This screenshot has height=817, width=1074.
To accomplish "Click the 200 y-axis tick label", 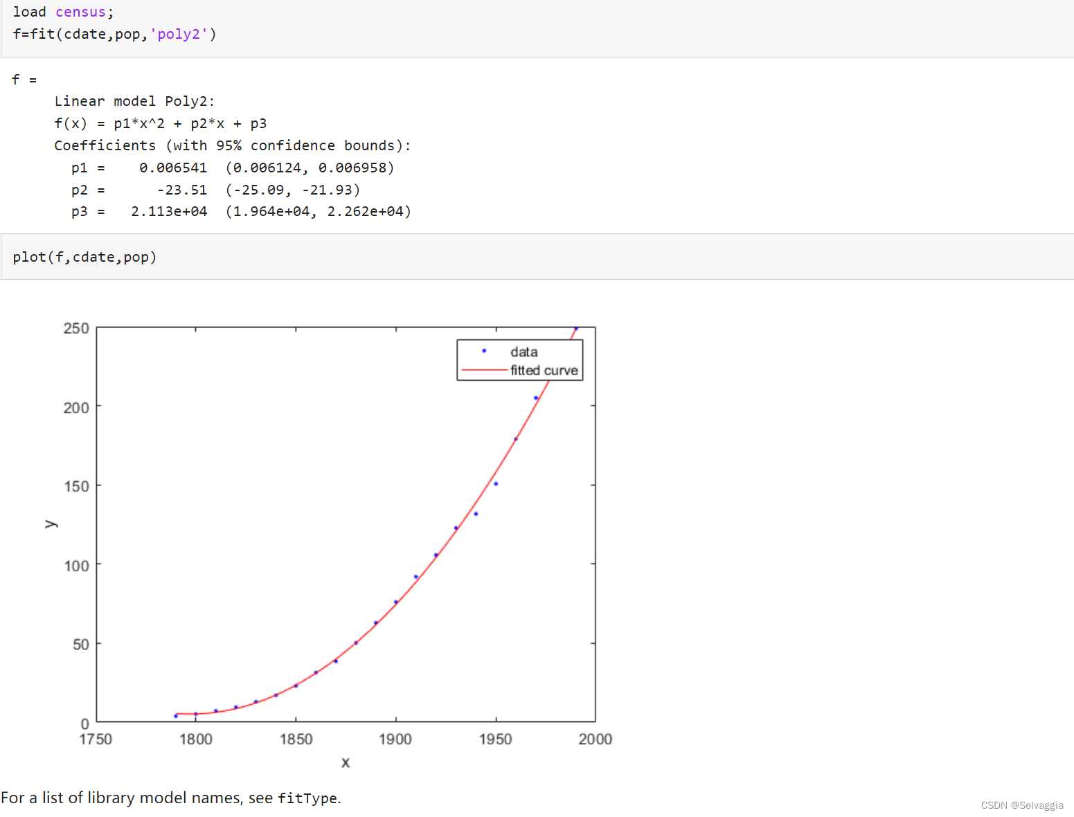I will [x=76, y=407].
